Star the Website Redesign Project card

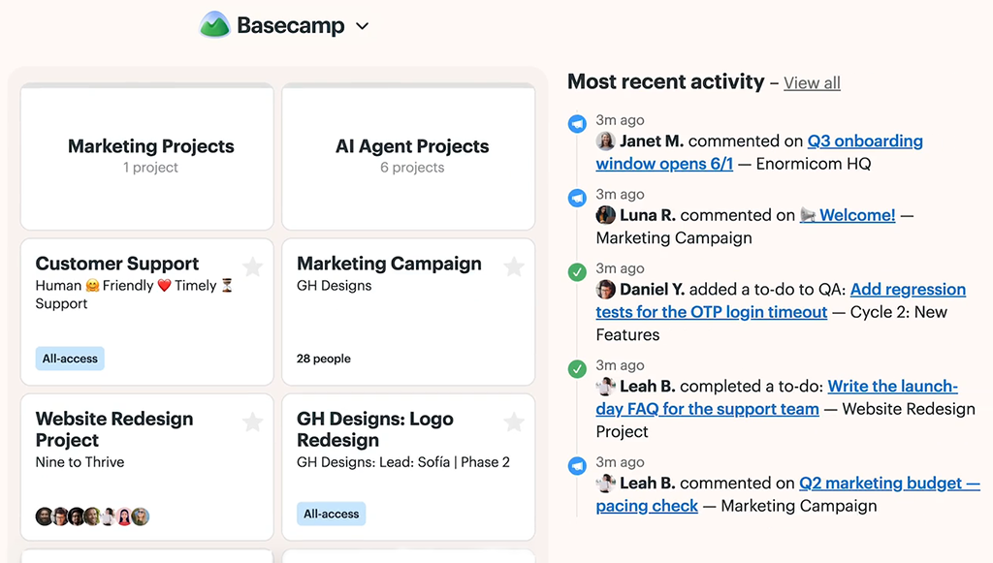tap(253, 422)
